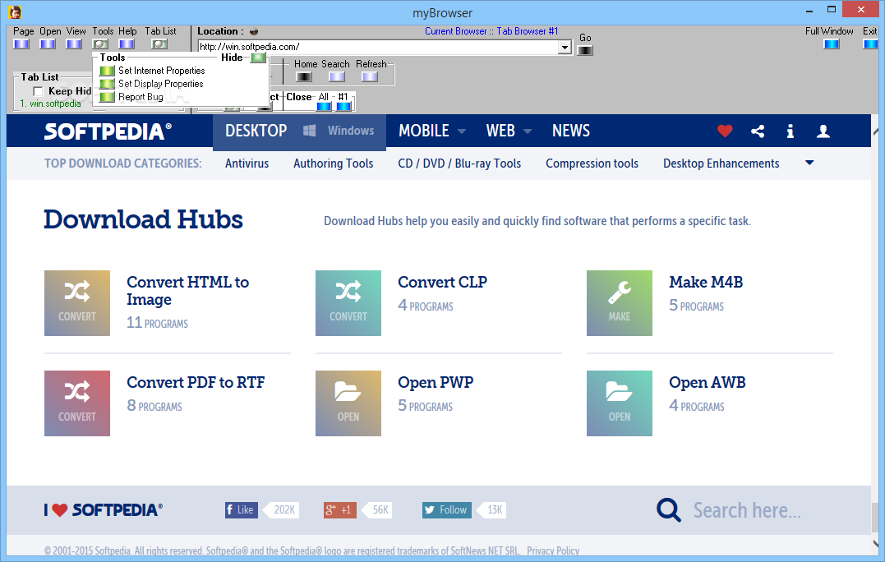Click the Softpedia logo

tap(108, 131)
